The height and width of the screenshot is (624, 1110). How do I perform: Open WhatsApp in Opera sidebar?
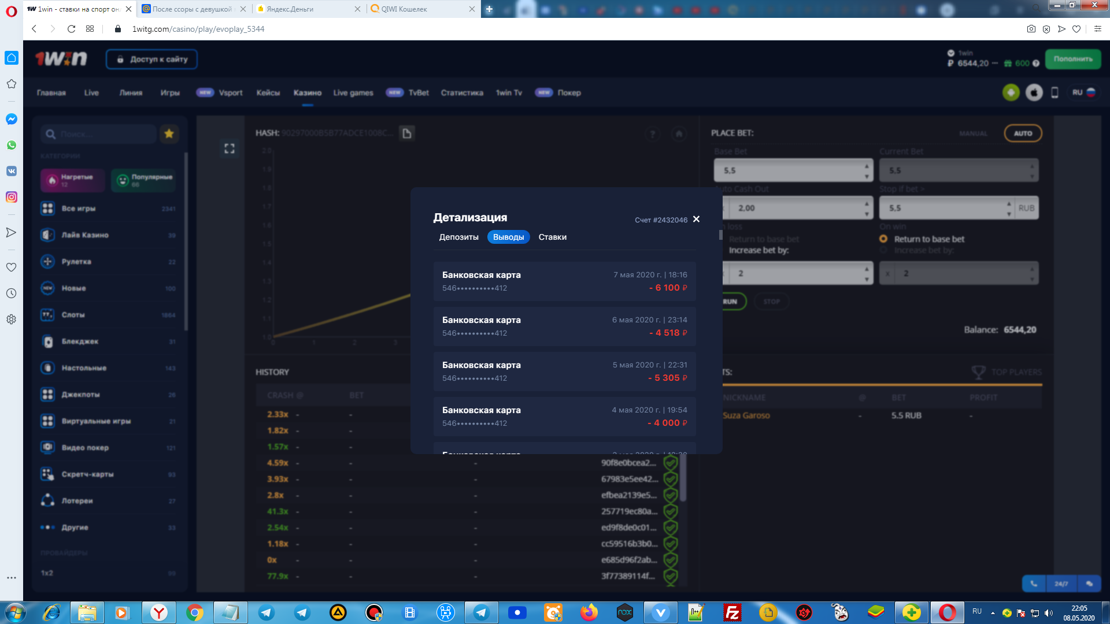click(x=12, y=145)
